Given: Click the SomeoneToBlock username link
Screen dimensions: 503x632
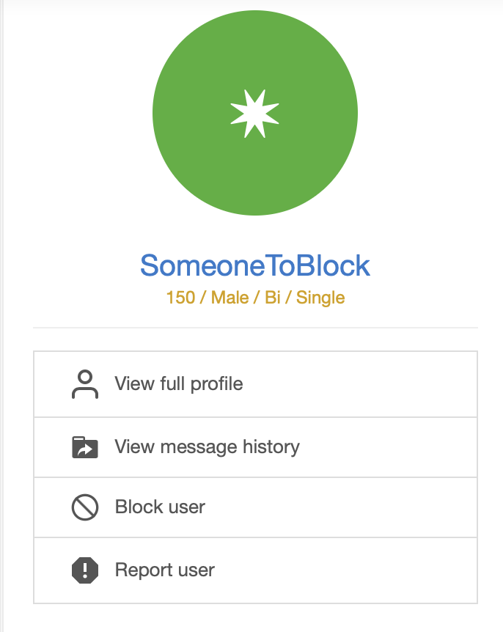Looking at the screenshot, I should click(254, 267).
